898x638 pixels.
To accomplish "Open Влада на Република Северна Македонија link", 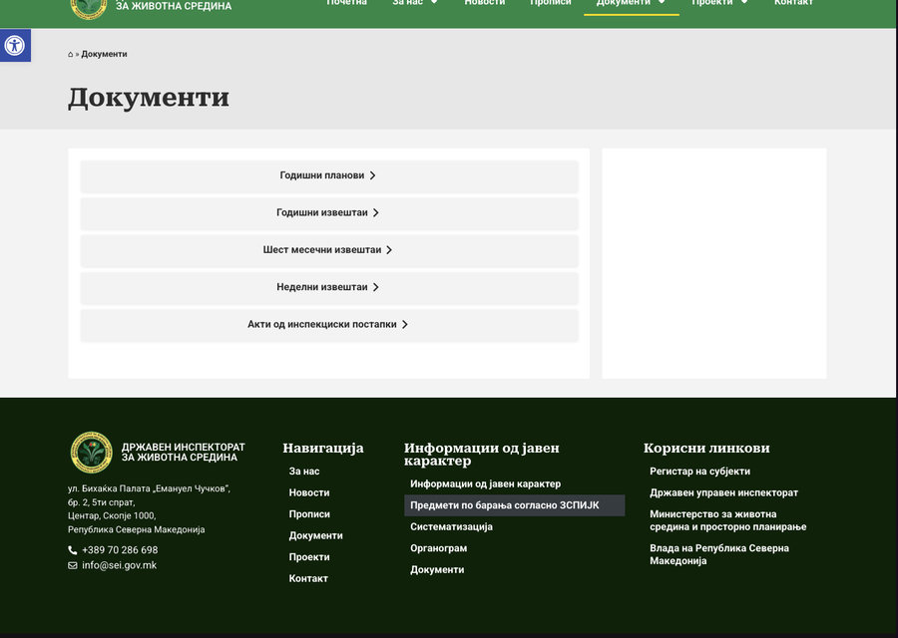I will 719,554.
